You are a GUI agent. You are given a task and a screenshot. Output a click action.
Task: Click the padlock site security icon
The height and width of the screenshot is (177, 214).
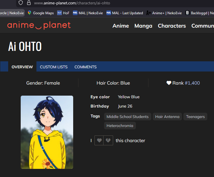coord(29,3)
